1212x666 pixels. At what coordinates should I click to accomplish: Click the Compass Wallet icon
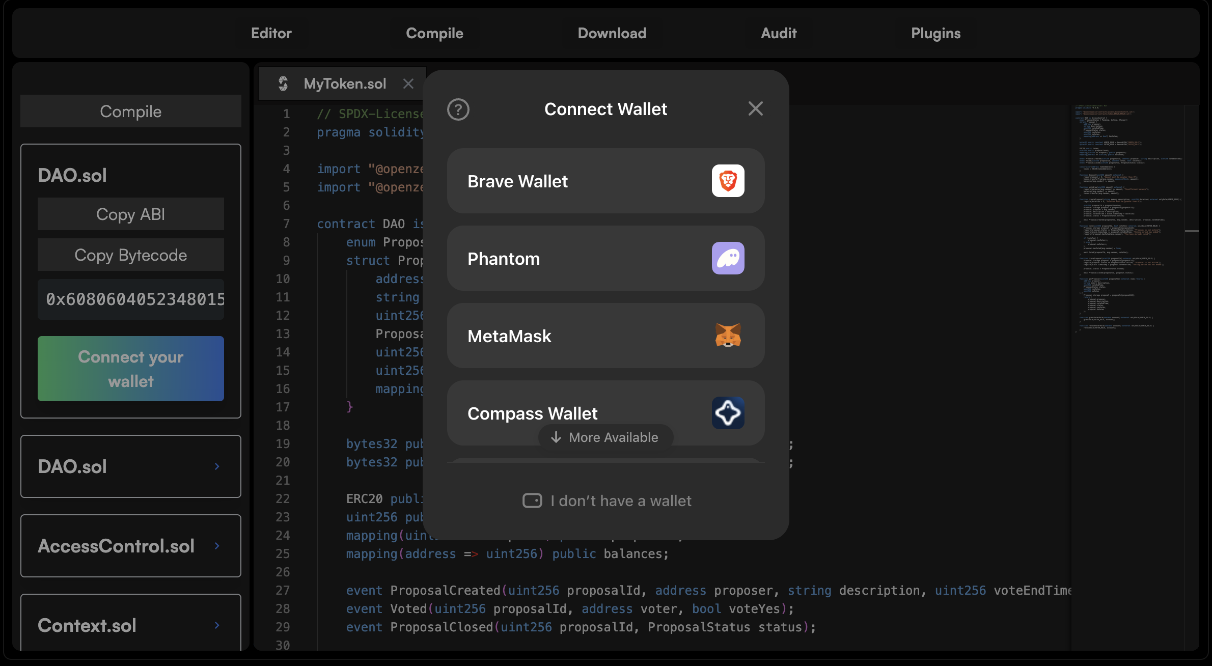pos(728,413)
